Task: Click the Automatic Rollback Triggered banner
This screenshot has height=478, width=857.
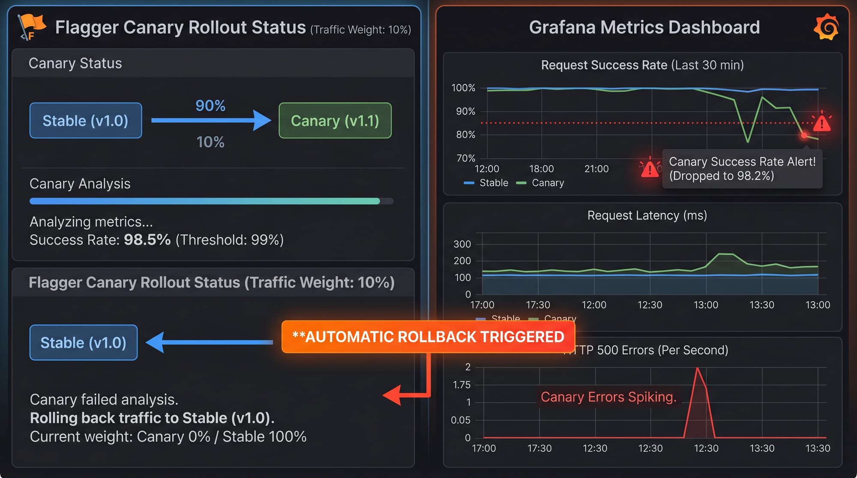Action: click(428, 337)
